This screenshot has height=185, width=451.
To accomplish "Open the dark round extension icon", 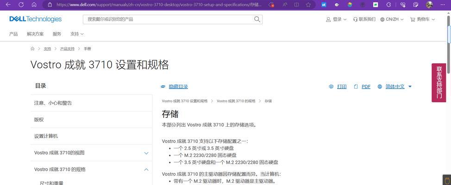I will pyautogui.click(x=363, y=5).
